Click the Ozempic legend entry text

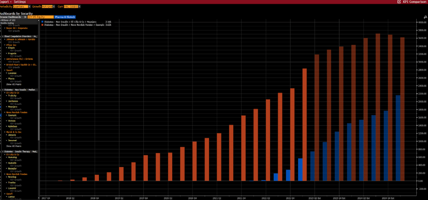(x=74, y=25)
